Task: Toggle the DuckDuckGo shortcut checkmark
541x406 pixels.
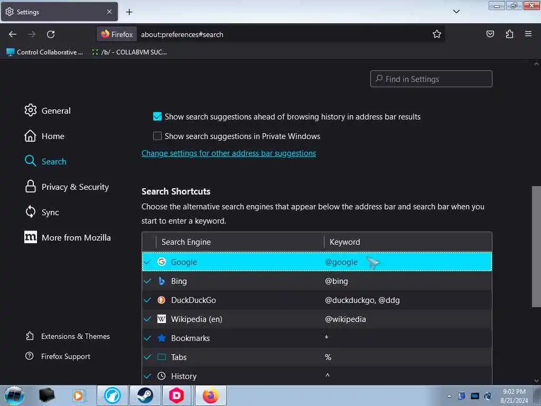Action: (x=148, y=300)
